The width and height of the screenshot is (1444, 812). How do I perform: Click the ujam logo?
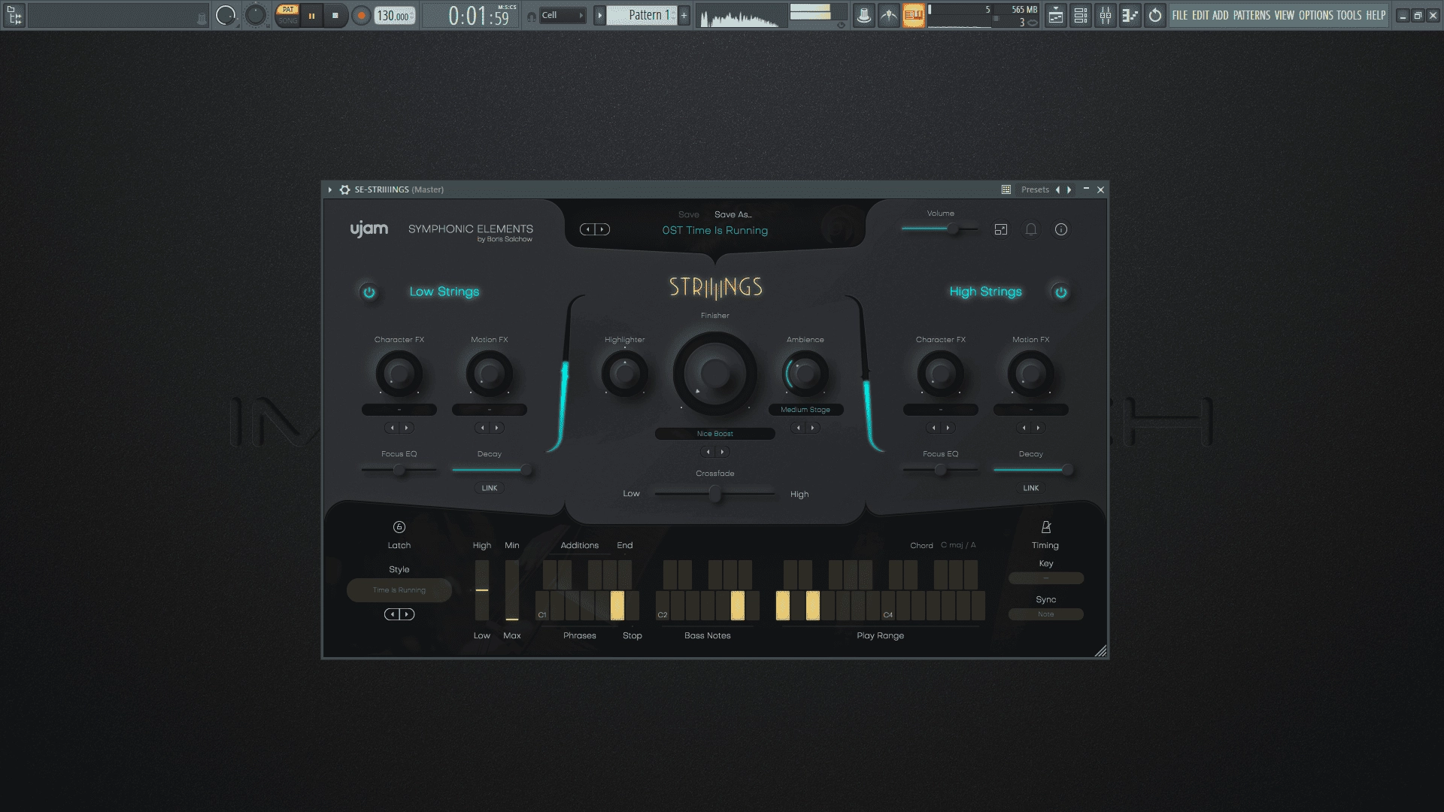(369, 229)
